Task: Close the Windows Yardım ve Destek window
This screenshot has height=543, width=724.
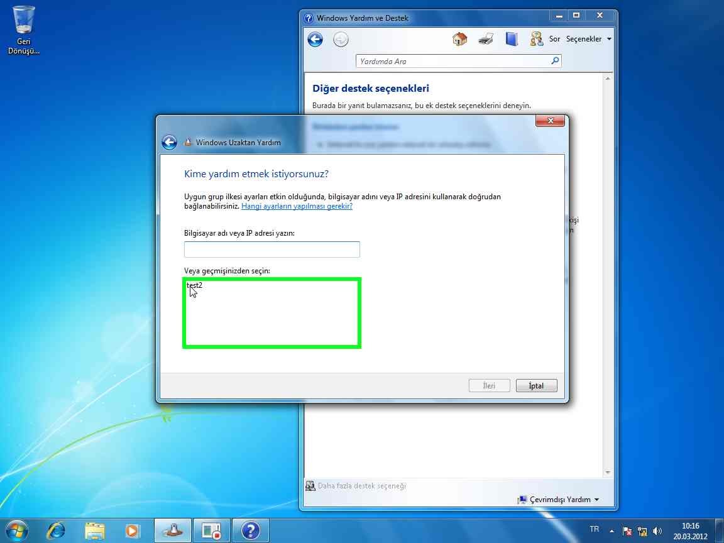Action: point(600,16)
